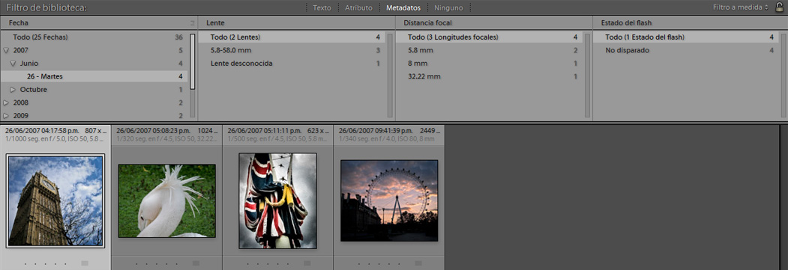788x270 pixels.
Task: Select the 2008 row label
Action: [x=21, y=102]
